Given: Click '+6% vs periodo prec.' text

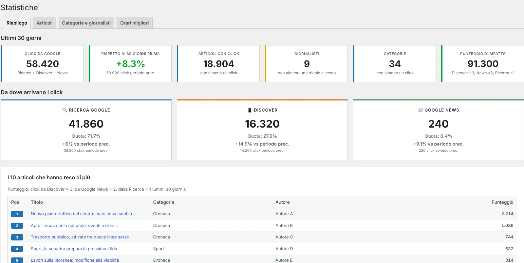Looking at the screenshot, I should point(86,144).
